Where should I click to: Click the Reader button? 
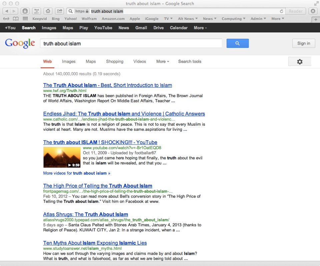[x=296, y=11]
